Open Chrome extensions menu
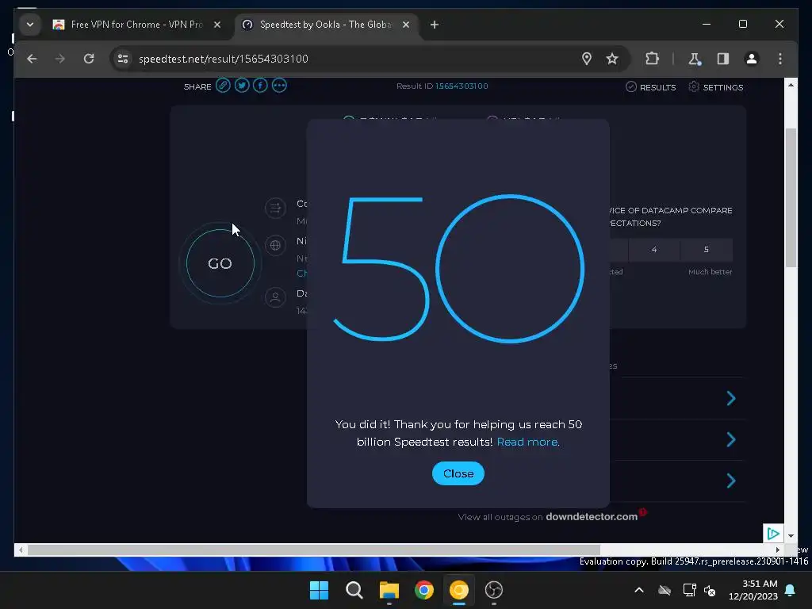The height and width of the screenshot is (609, 812). click(x=652, y=59)
